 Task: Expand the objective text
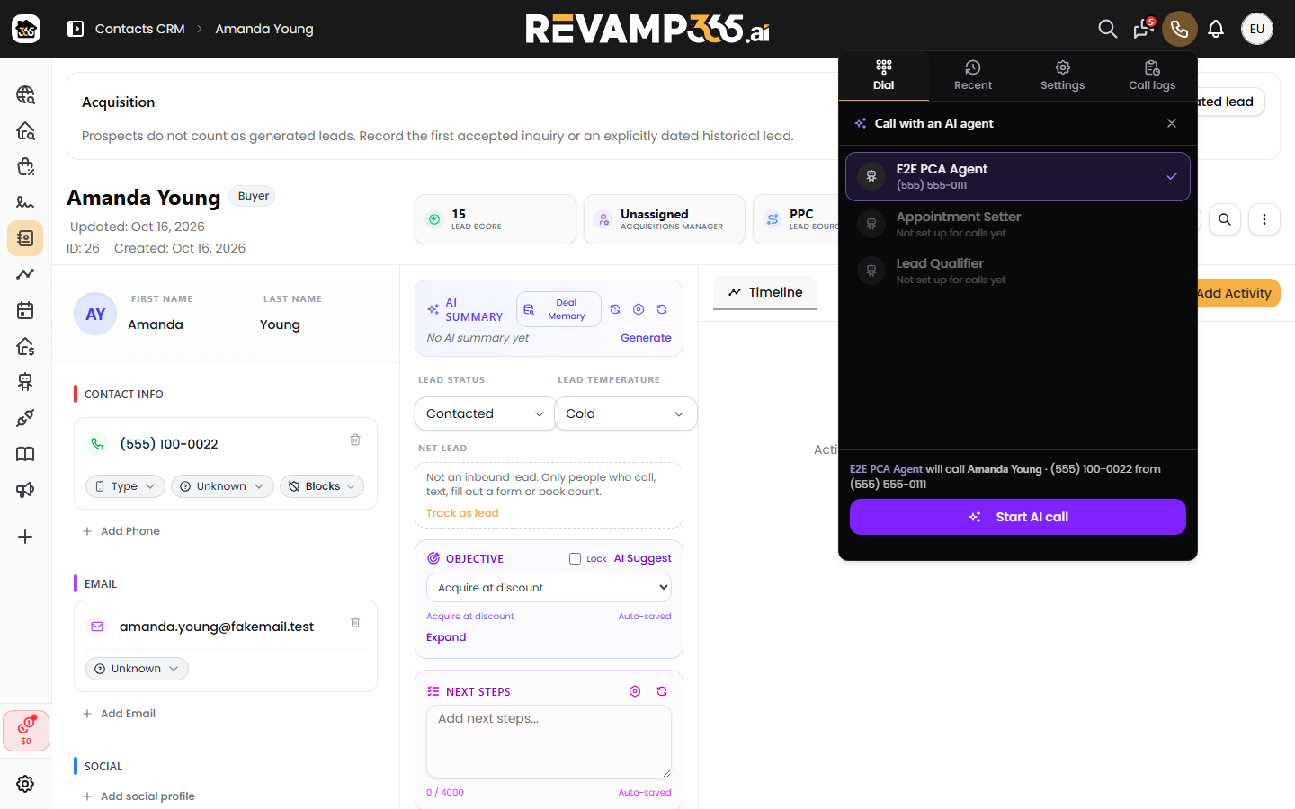click(446, 637)
